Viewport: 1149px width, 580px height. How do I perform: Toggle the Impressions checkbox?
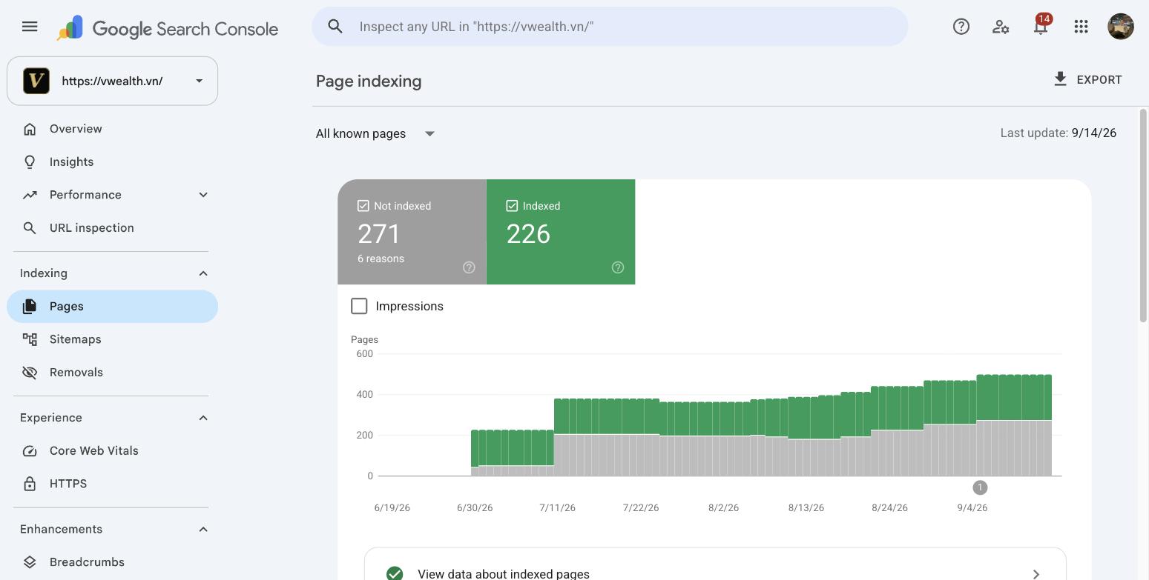click(359, 306)
